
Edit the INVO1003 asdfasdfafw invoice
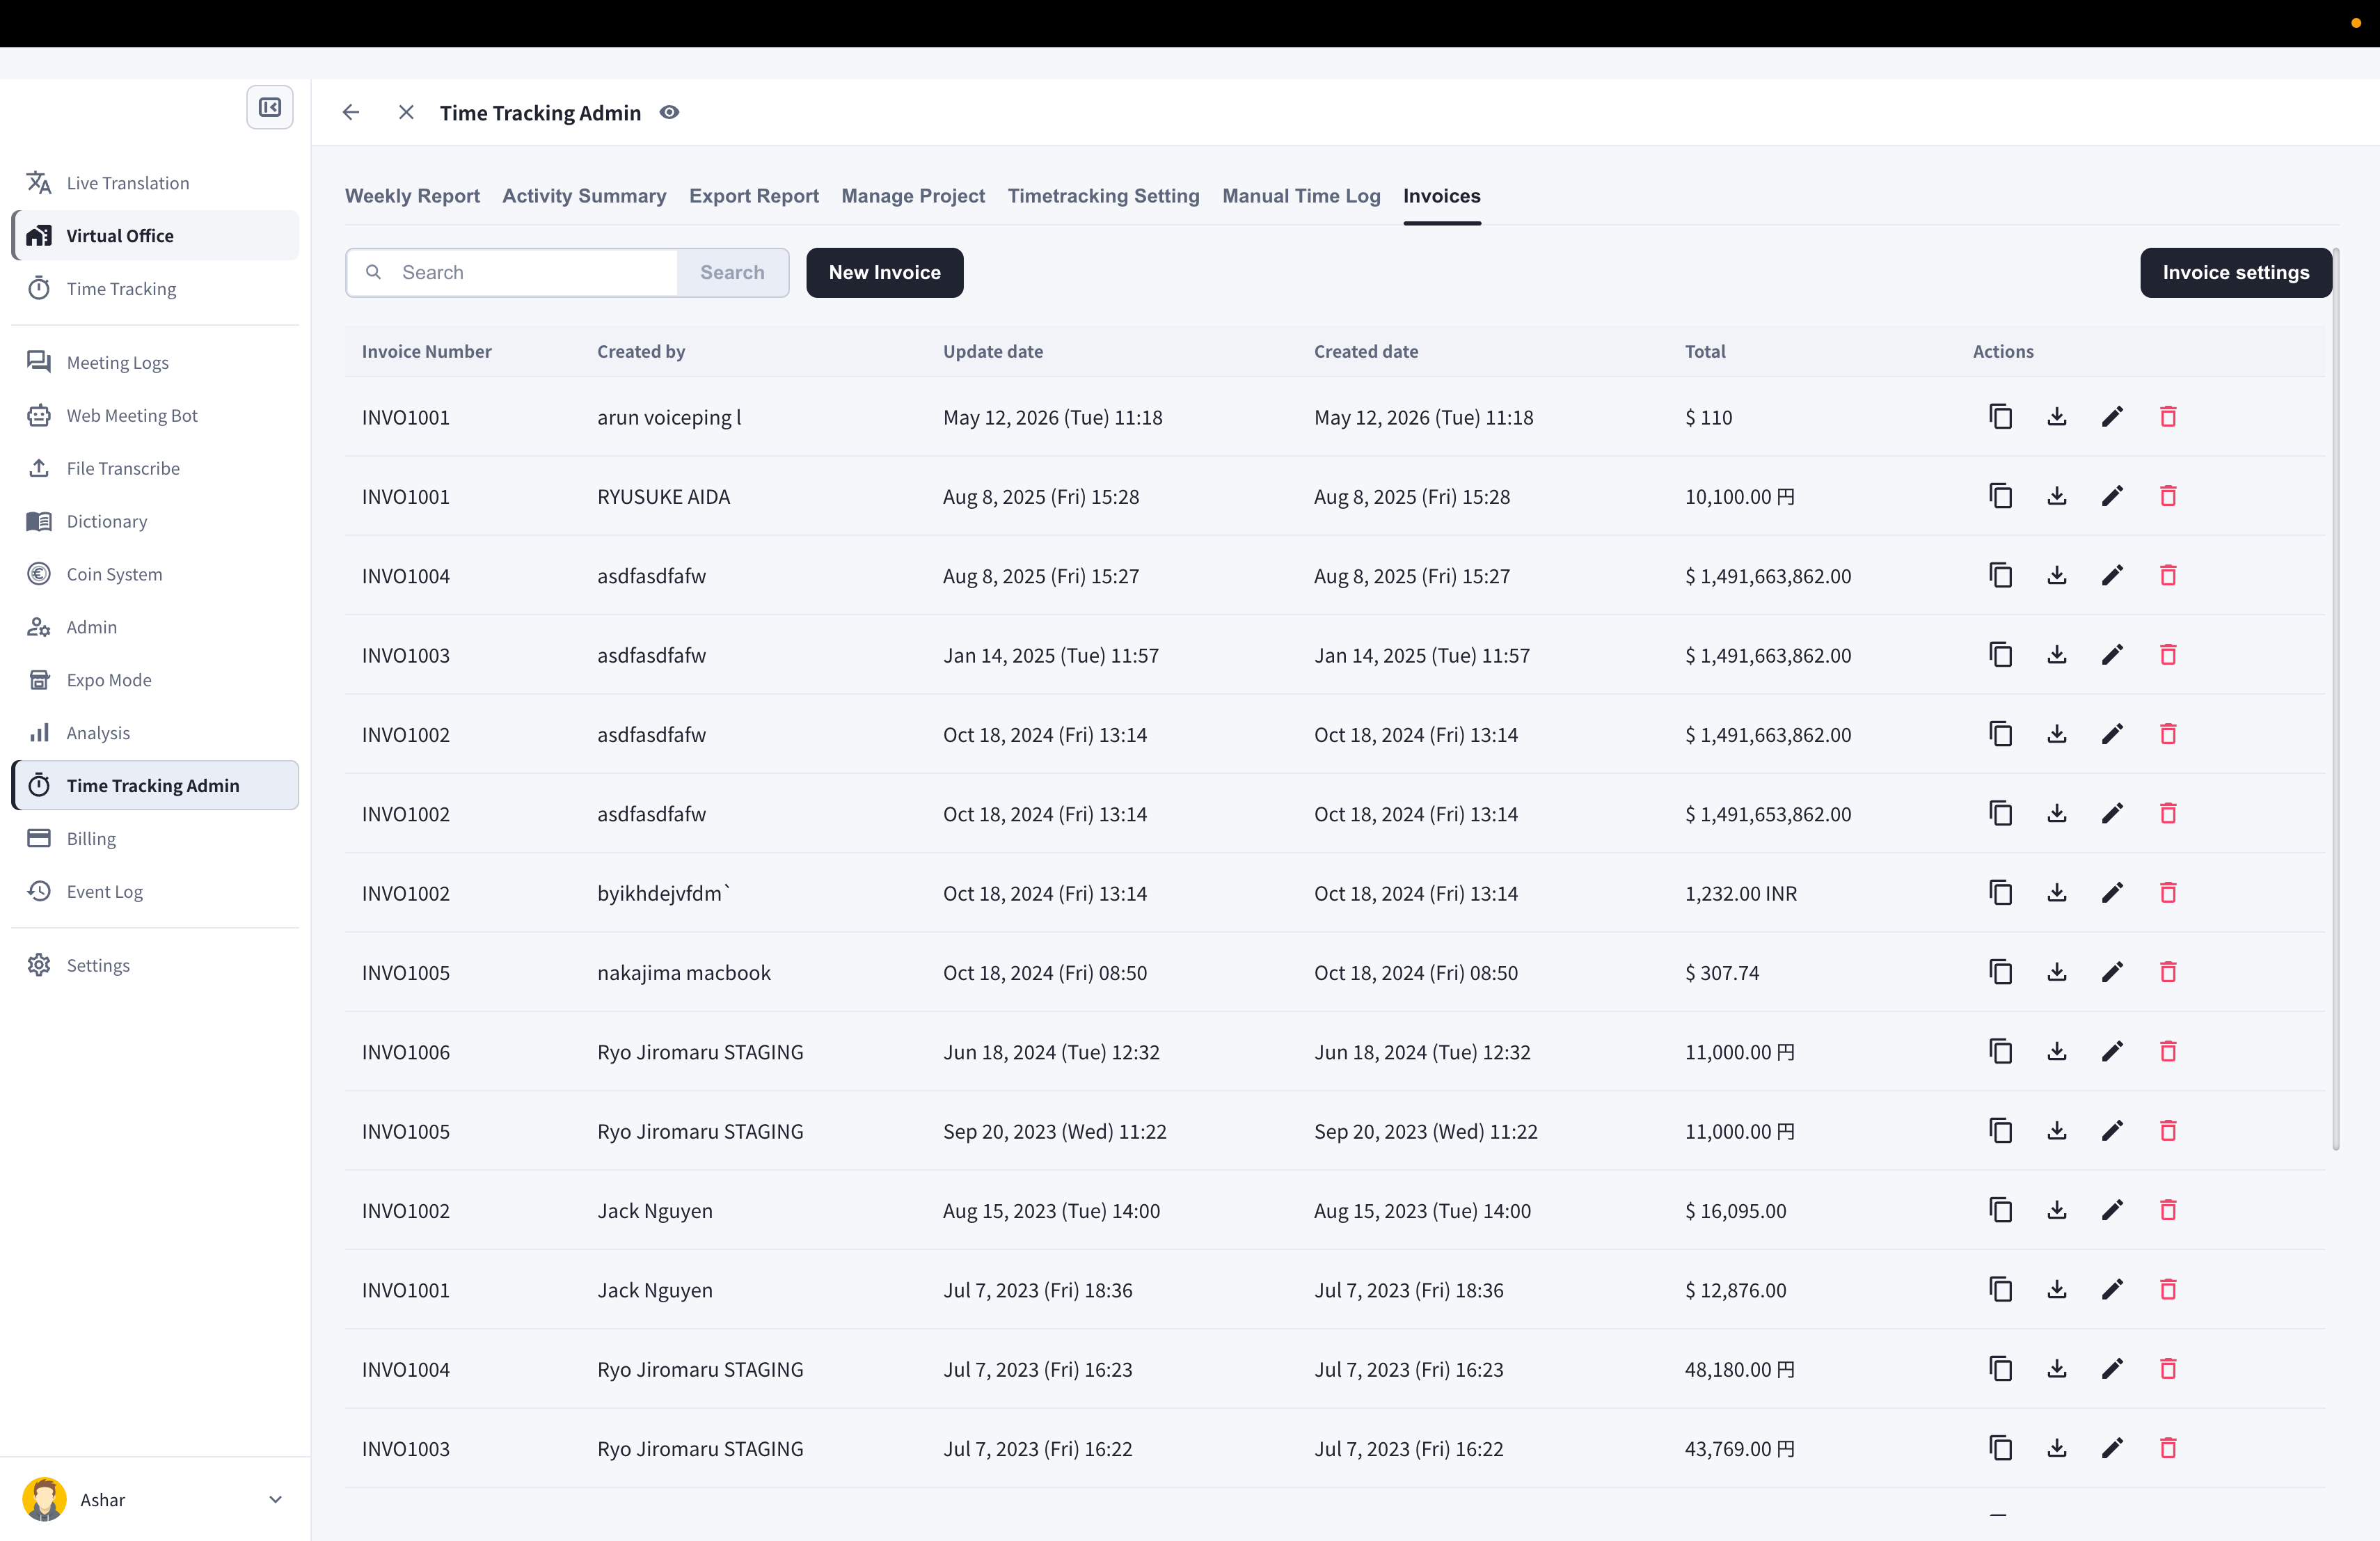(x=2112, y=654)
